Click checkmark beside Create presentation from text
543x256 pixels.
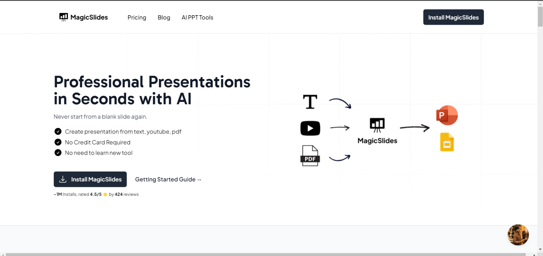[x=58, y=131]
